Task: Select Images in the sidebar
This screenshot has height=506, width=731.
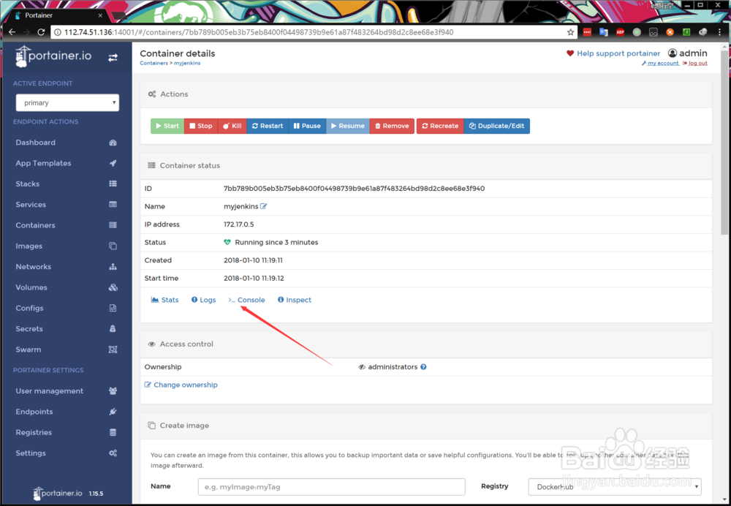Action: (28, 246)
